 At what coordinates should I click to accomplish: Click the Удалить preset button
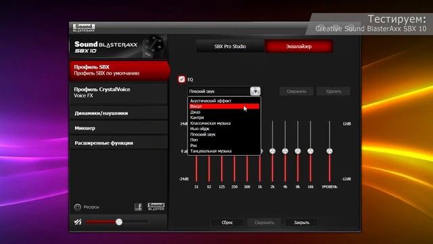[334, 91]
